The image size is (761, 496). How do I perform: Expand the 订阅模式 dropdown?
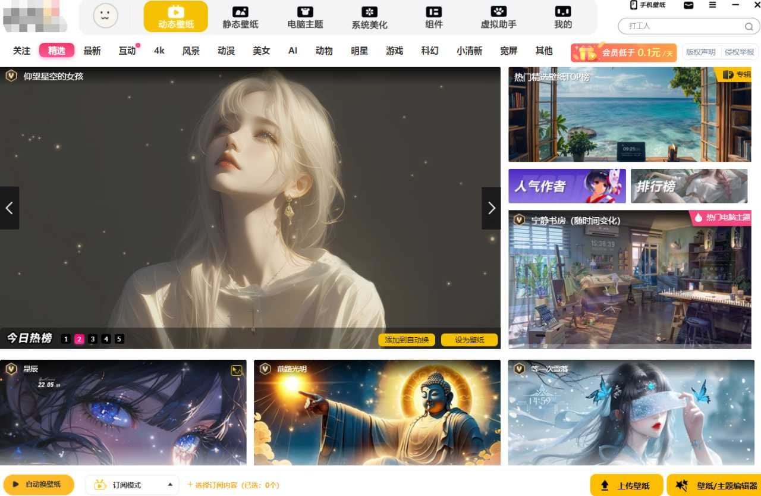(x=132, y=484)
